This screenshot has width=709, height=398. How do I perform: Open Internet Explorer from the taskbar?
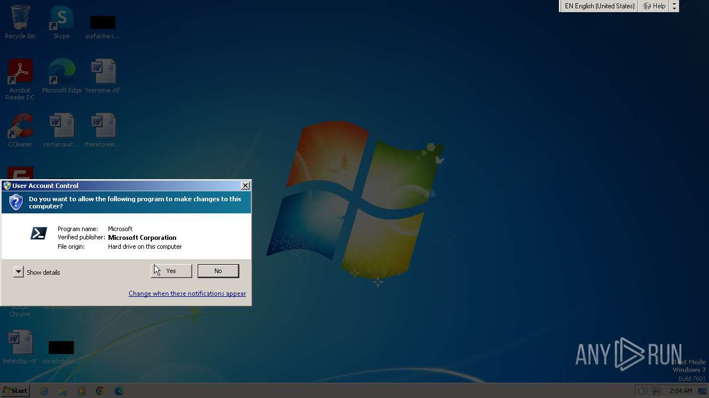[44, 391]
